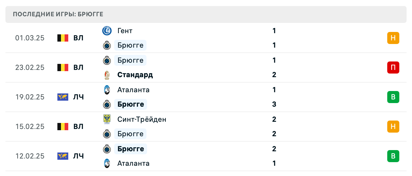
Task: Click orange draw badge for Gent match
Action: pos(393,38)
